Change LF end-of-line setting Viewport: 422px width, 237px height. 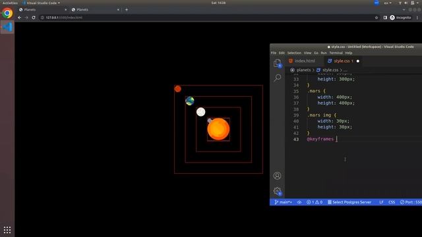[x=381, y=202]
